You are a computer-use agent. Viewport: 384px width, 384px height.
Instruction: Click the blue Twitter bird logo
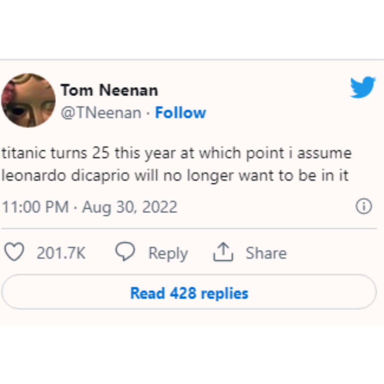click(x=363, y=87)
